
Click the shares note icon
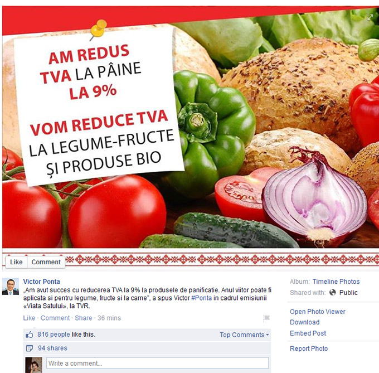tap(29, 348)
